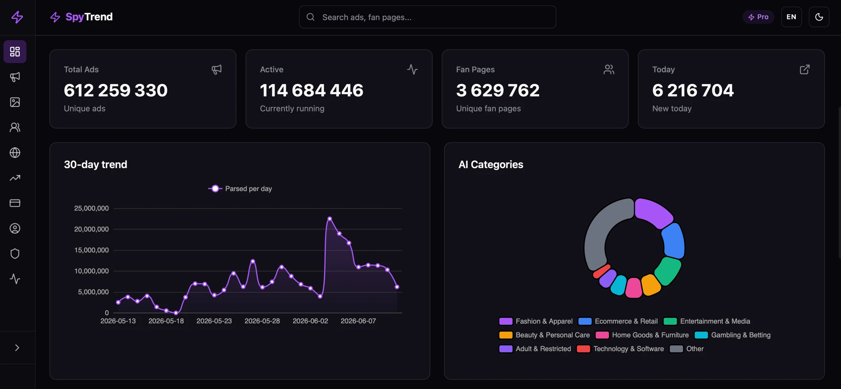The image size is (841, 389).
Task: Open external link icon on Today card
Action: click(804, 69)
